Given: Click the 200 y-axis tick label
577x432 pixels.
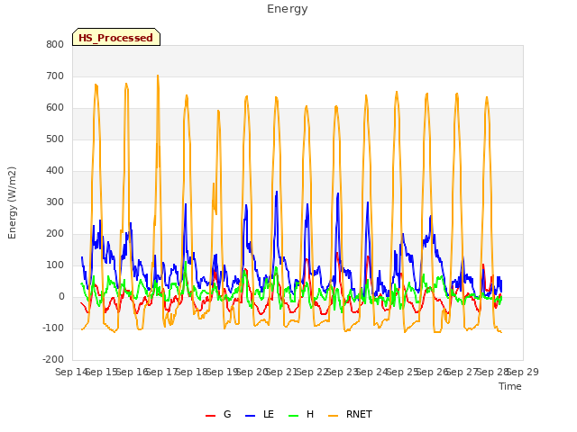Looking at the screenshot, I should (x=55, y=234).
